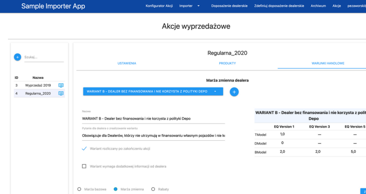This screenshot has height=194, width=366.
Task: Open the WARUNKI HANDLOWE tab
Action: point(328,63)
